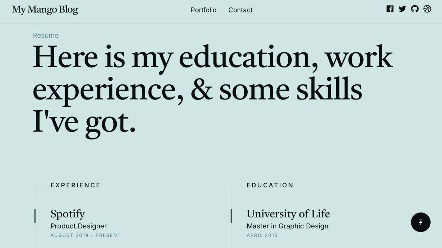This screenshot has width=442, height=248.
Task: Go home via My Mango Blog logo
Action: click(45, 10)
